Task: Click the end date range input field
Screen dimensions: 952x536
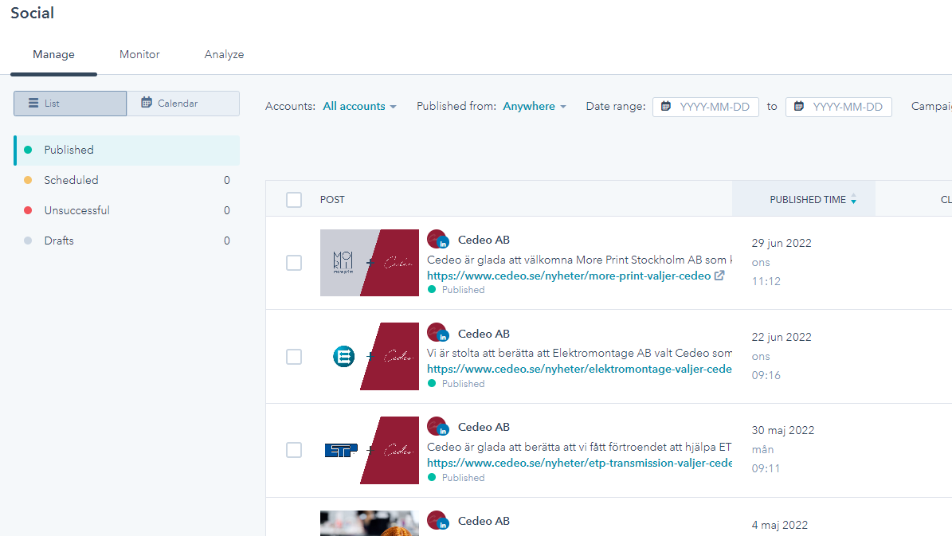Action: click(838, 107)
